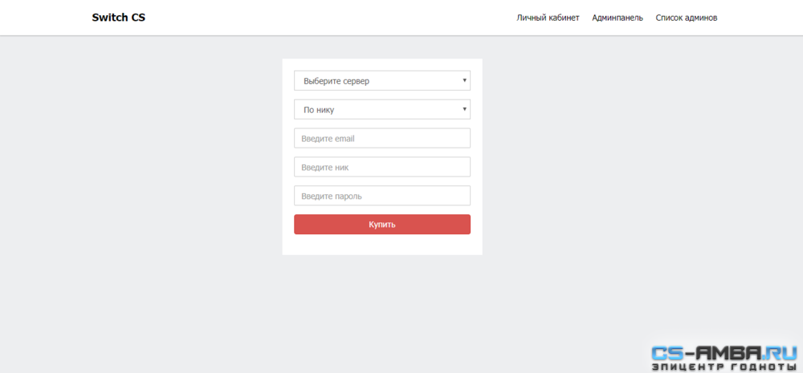
Task: Click the arrow of the server select
Action: click(x=464, y=80)
